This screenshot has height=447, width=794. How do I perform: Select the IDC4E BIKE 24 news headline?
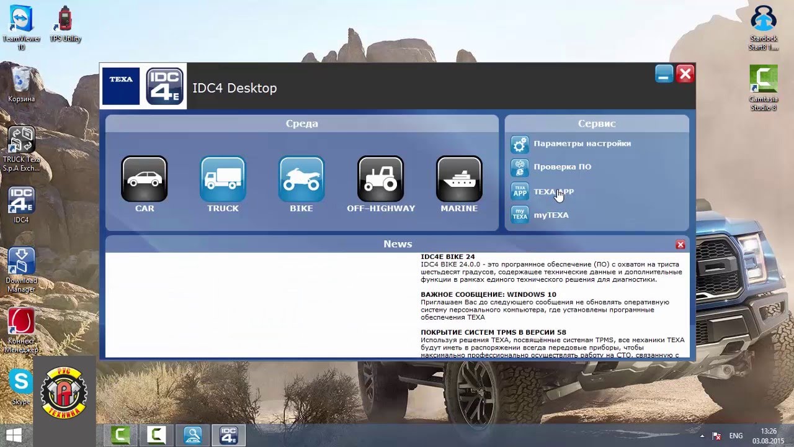(x=448, y=256)
